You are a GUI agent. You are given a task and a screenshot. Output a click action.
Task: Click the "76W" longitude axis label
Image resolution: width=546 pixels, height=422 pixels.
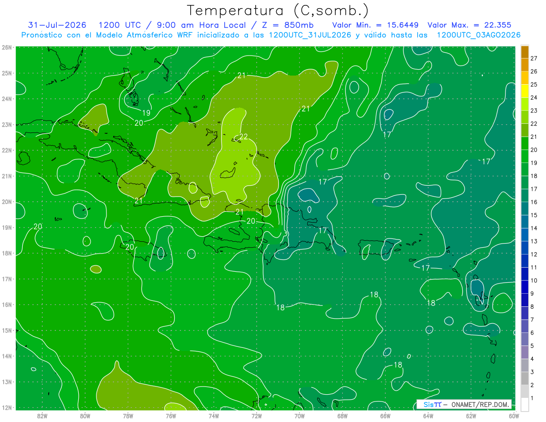(x=171, y=416)
